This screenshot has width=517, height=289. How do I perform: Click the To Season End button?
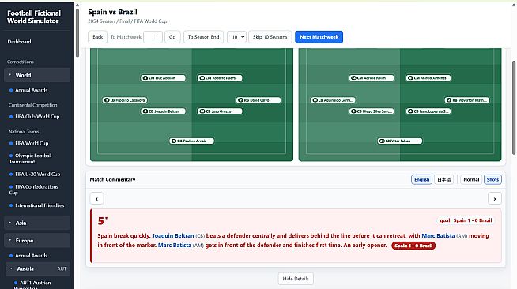click(203, 37)
